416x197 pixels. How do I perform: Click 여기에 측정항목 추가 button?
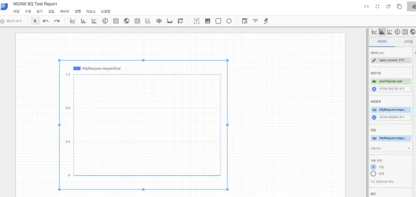coord(391,117)
